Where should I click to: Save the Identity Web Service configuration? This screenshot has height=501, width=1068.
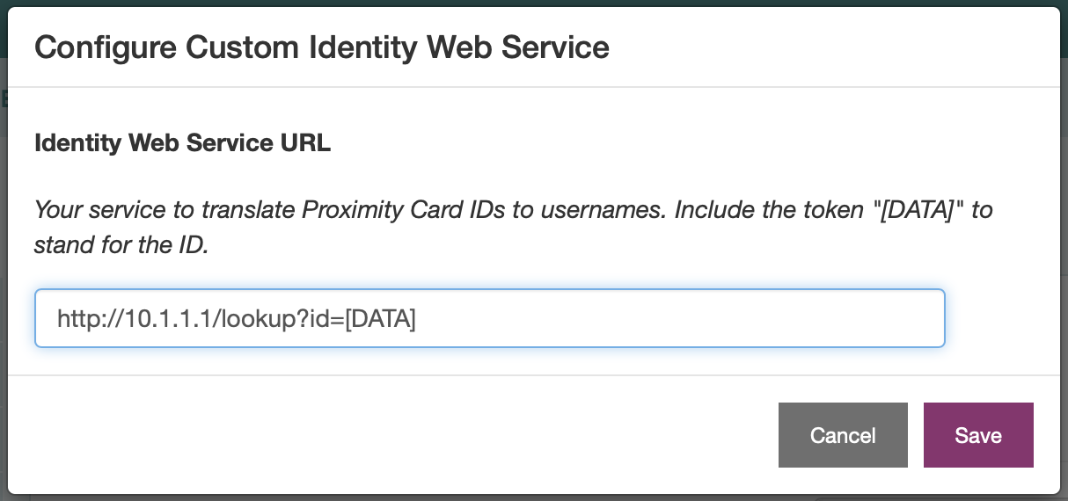(978, 435)
